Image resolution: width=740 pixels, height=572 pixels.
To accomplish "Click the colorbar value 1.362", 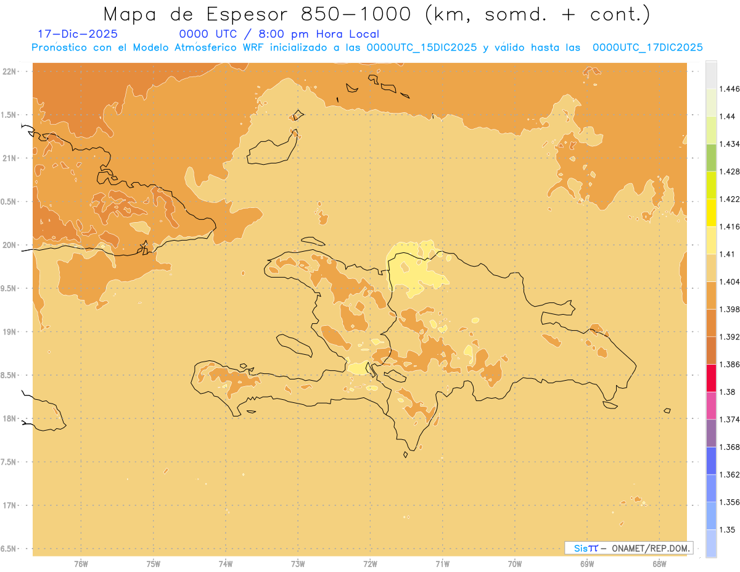I will click(730, 475).
